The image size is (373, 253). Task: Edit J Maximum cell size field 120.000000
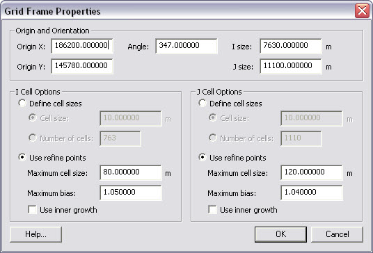(x=312, y=172)
